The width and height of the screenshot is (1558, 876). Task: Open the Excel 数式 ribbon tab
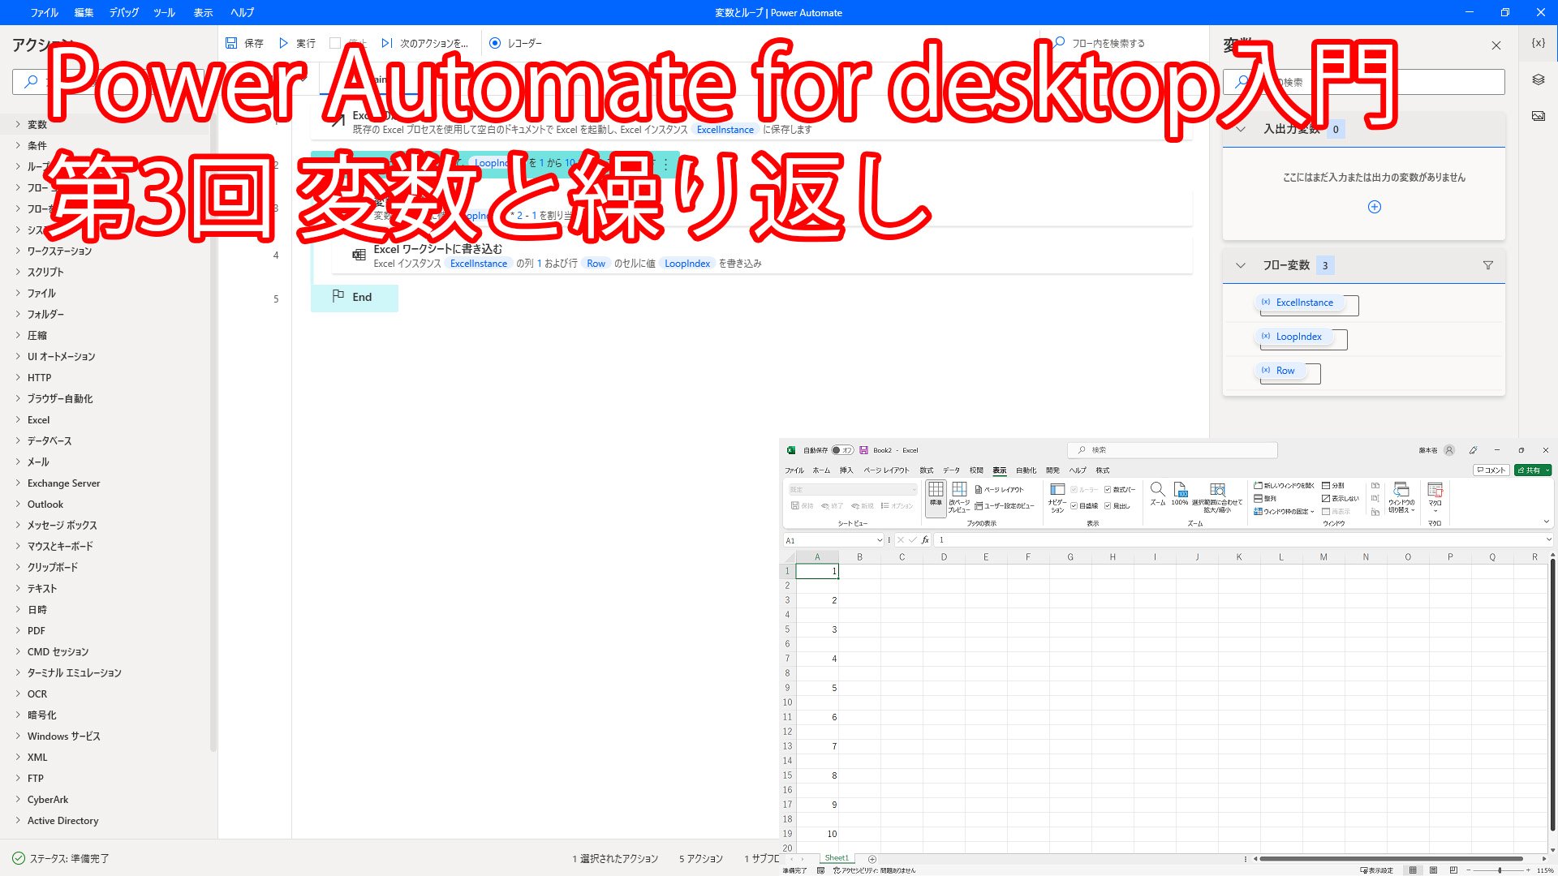[926, 470]
